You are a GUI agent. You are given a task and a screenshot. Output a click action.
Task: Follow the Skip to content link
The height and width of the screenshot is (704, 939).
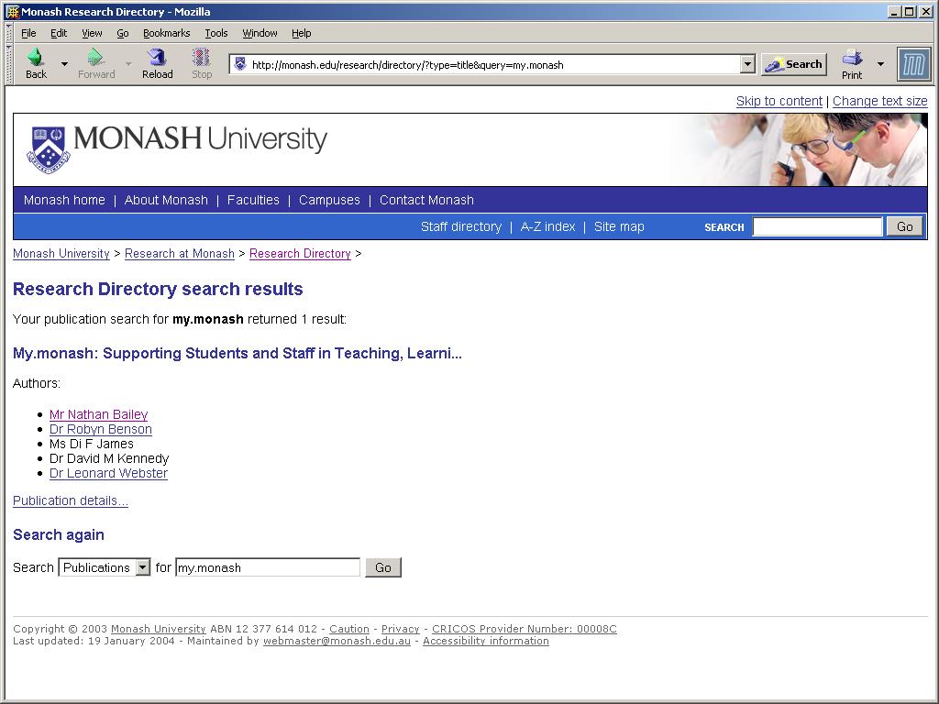tap(779, 101)
